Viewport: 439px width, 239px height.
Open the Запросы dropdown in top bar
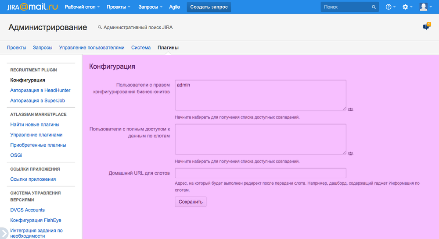150,7
